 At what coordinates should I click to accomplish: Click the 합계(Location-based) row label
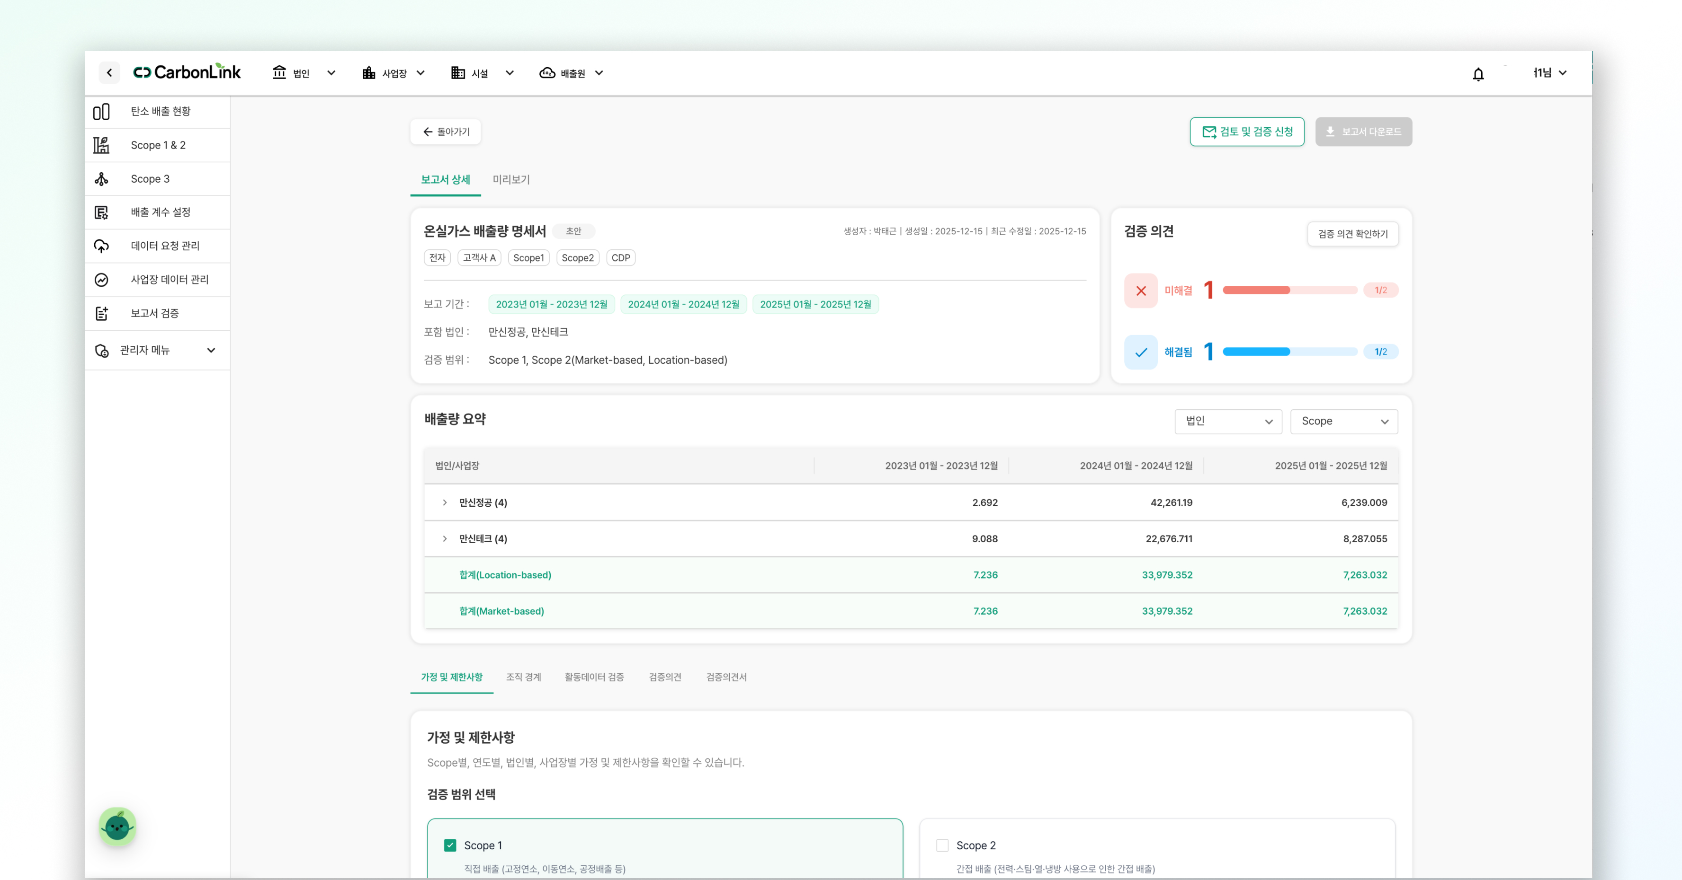coord(505,575)
